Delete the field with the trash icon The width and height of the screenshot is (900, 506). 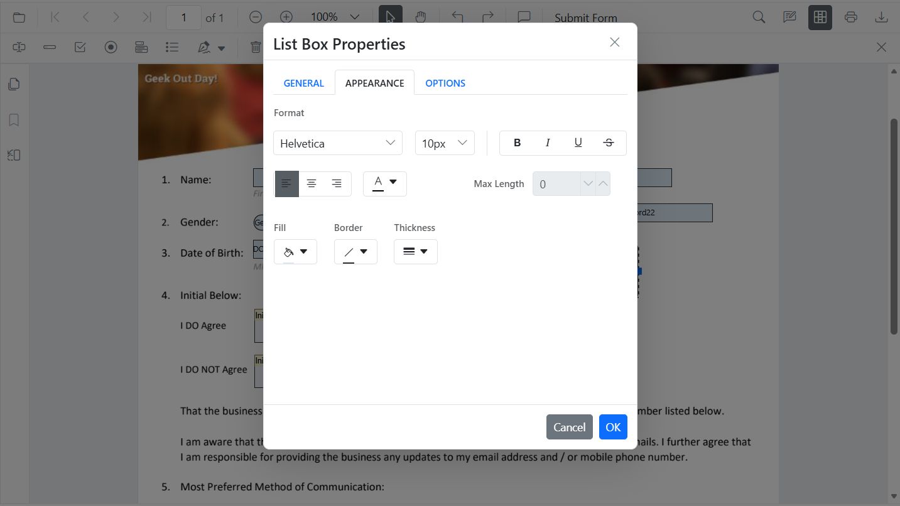tap(255, 47)
